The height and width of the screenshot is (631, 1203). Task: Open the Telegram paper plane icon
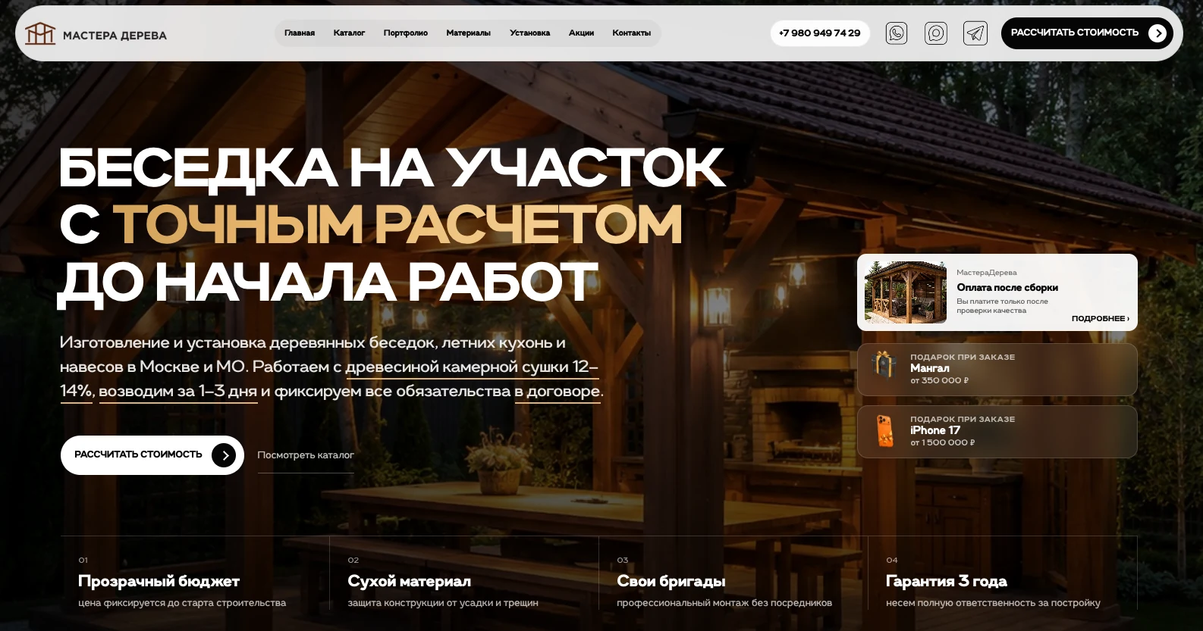point(975,33)
